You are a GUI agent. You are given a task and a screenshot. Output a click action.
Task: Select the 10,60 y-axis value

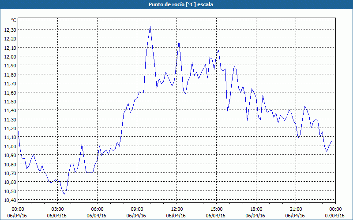[10, 182]
